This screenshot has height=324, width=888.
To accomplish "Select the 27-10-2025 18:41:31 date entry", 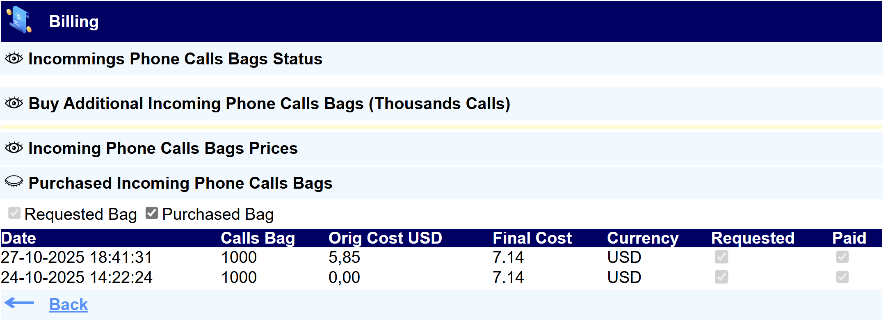I will pyautogui.click(x=77, y=258).
